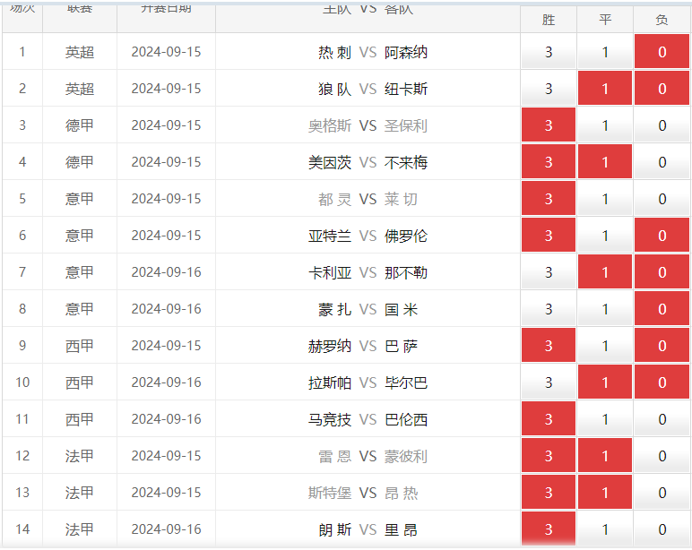Click 2024-09-15 date in 奥格斯 row
The image size is (692, 550).
[166, 125]
